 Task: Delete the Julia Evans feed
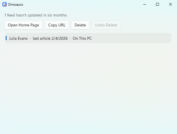80,25
